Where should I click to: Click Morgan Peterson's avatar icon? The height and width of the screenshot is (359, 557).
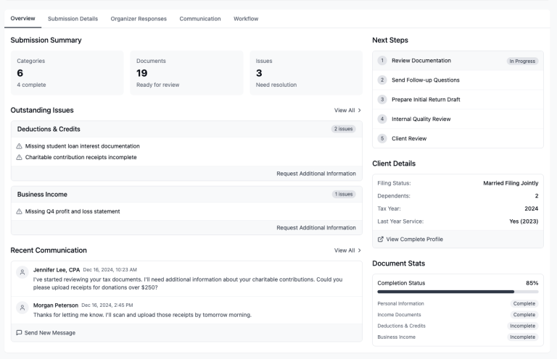[x=22, y=308]
